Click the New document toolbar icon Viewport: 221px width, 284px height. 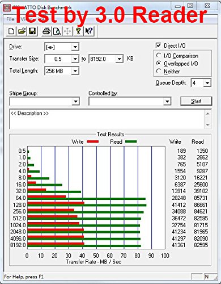pos(11,31)
